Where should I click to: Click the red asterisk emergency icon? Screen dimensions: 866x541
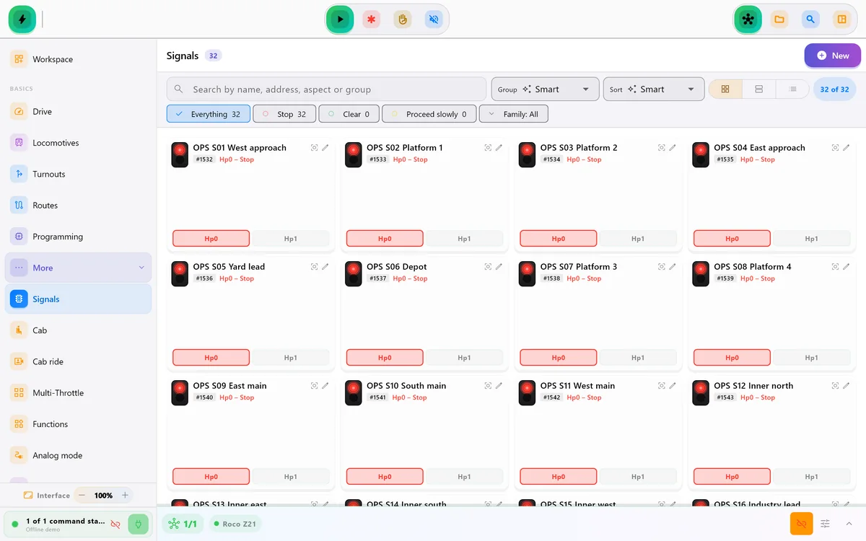point(372,19)
